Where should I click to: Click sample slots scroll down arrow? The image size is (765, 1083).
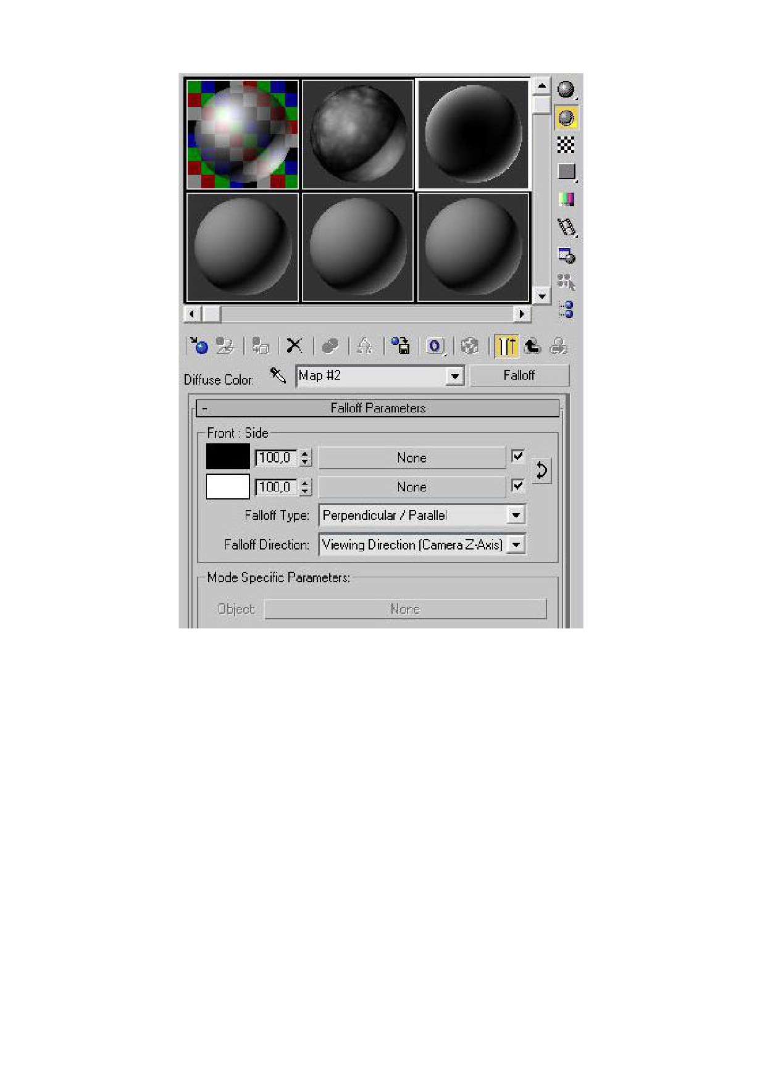[541, 296]
